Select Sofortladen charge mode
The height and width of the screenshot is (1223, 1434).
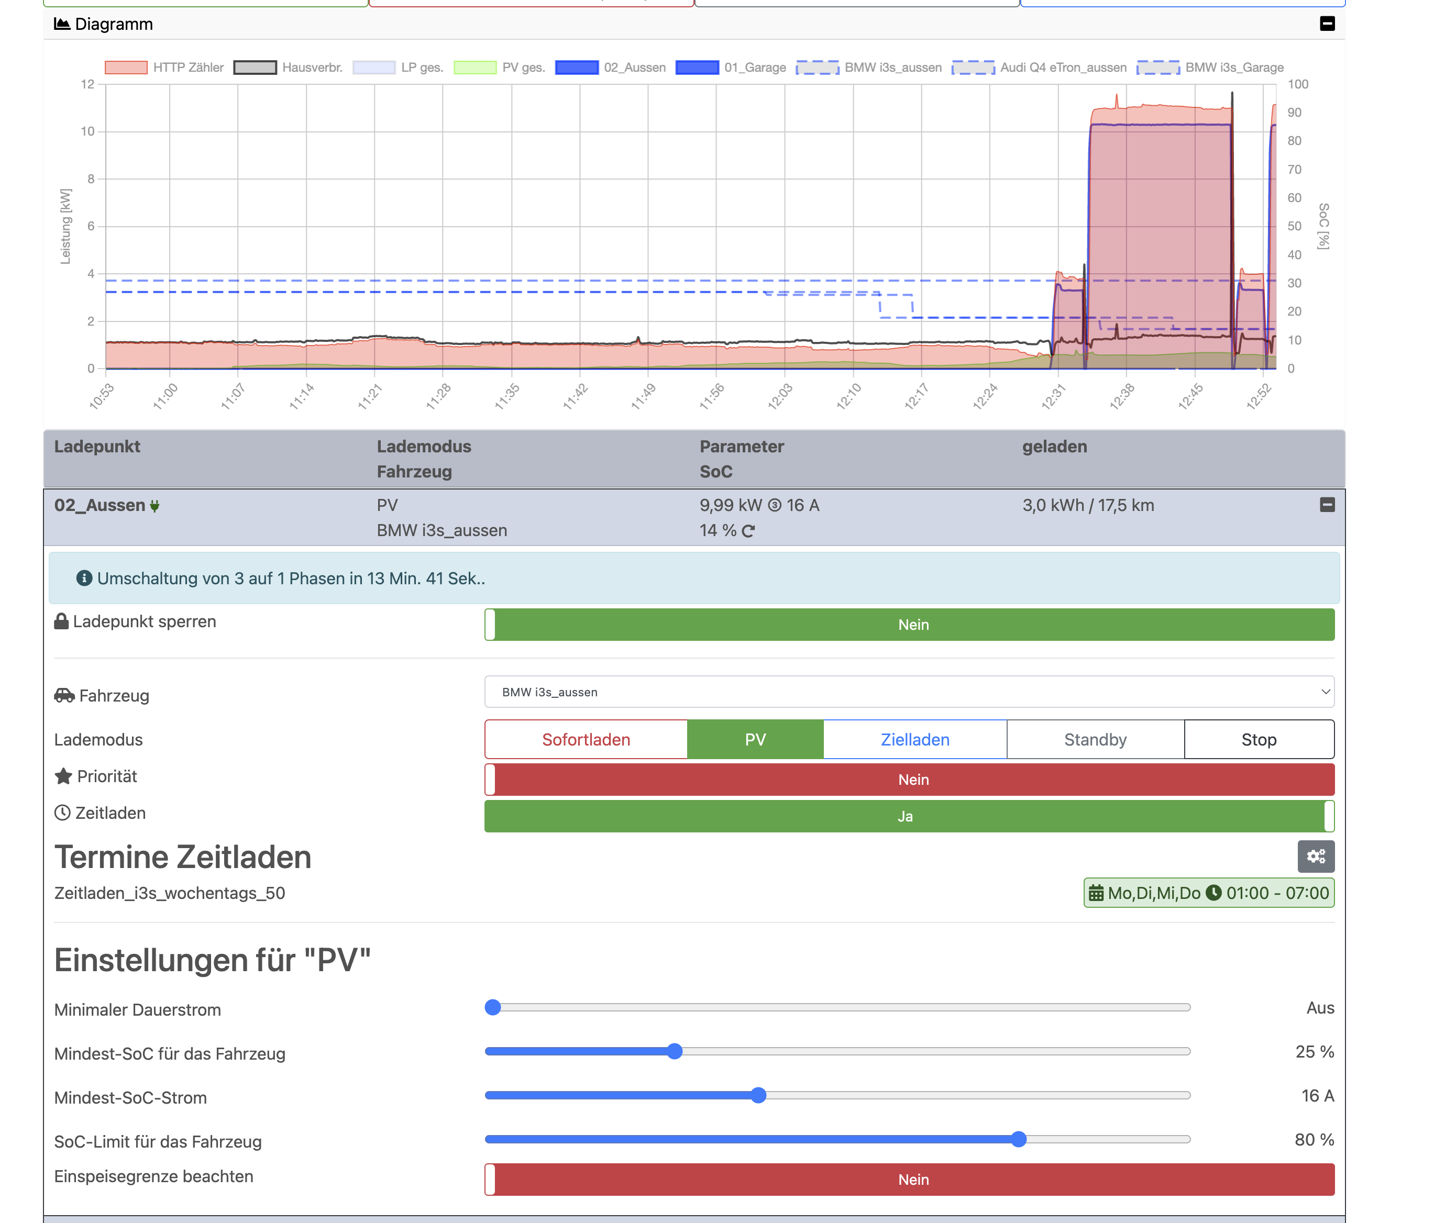coord(586,739)
